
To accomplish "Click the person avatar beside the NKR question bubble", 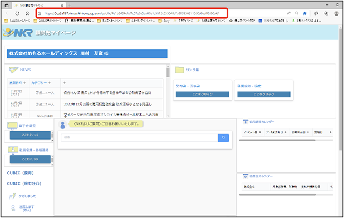I will (63, 125).
